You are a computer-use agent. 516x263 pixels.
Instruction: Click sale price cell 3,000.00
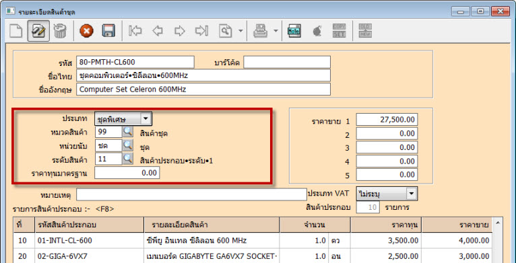click(457, 256)
